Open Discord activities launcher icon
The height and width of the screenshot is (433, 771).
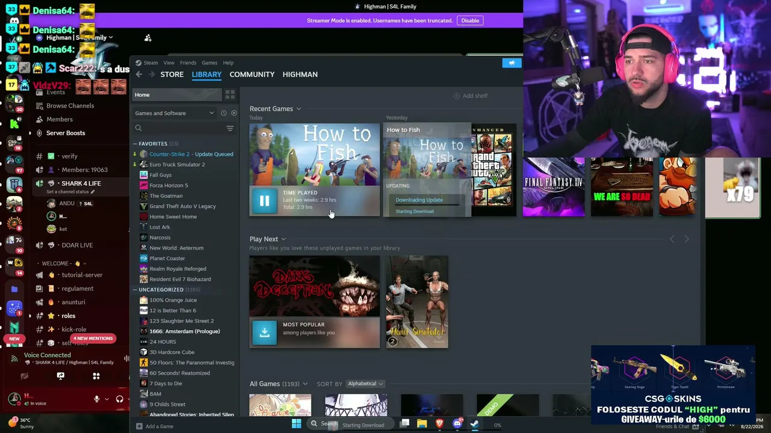coord(96,376)
